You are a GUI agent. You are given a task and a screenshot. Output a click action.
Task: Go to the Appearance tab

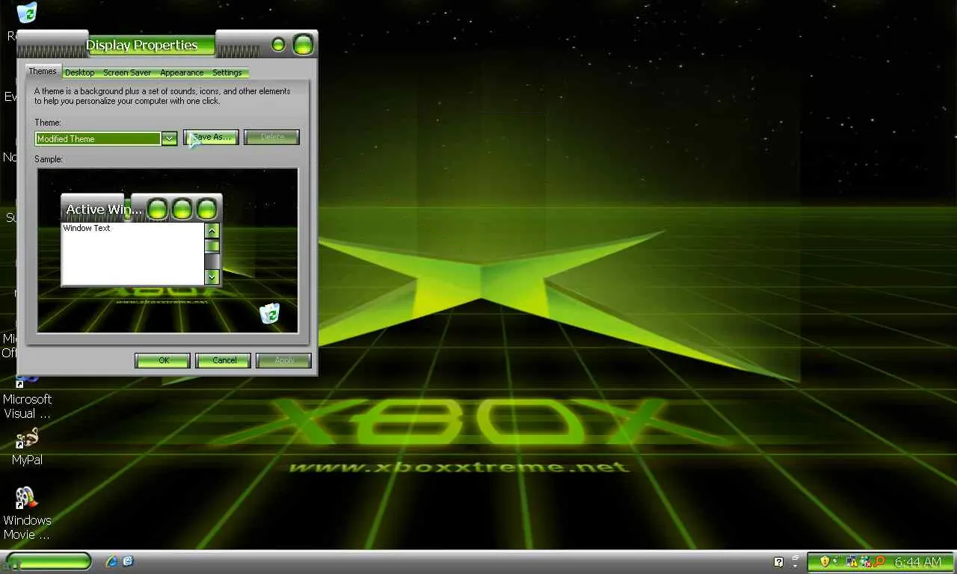point(182,72)
